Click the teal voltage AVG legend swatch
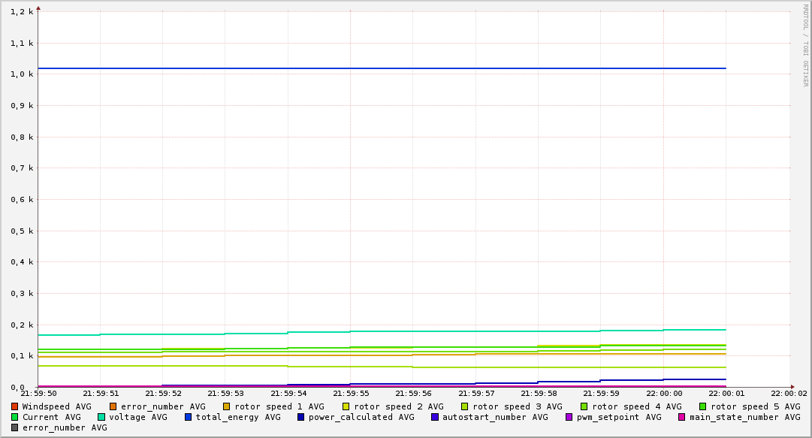Image resolution: width=812 pixels, height=438 pixels. click(101, 417)
